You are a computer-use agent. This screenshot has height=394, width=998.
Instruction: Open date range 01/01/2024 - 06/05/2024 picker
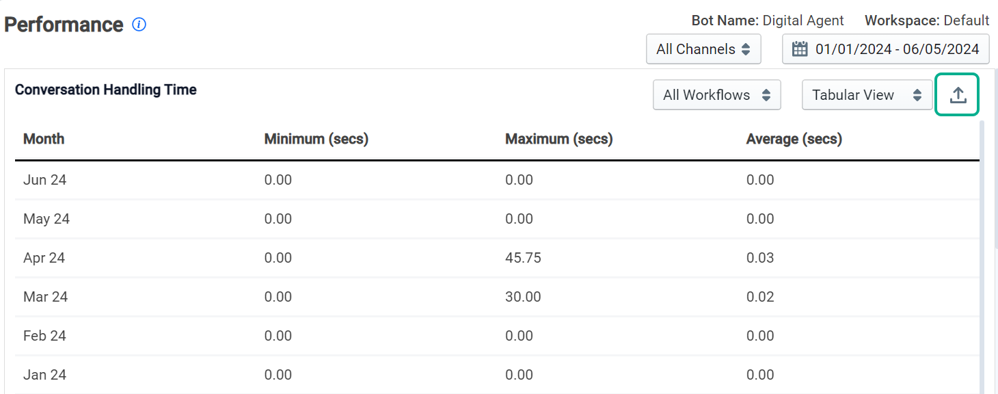[886, 49]
